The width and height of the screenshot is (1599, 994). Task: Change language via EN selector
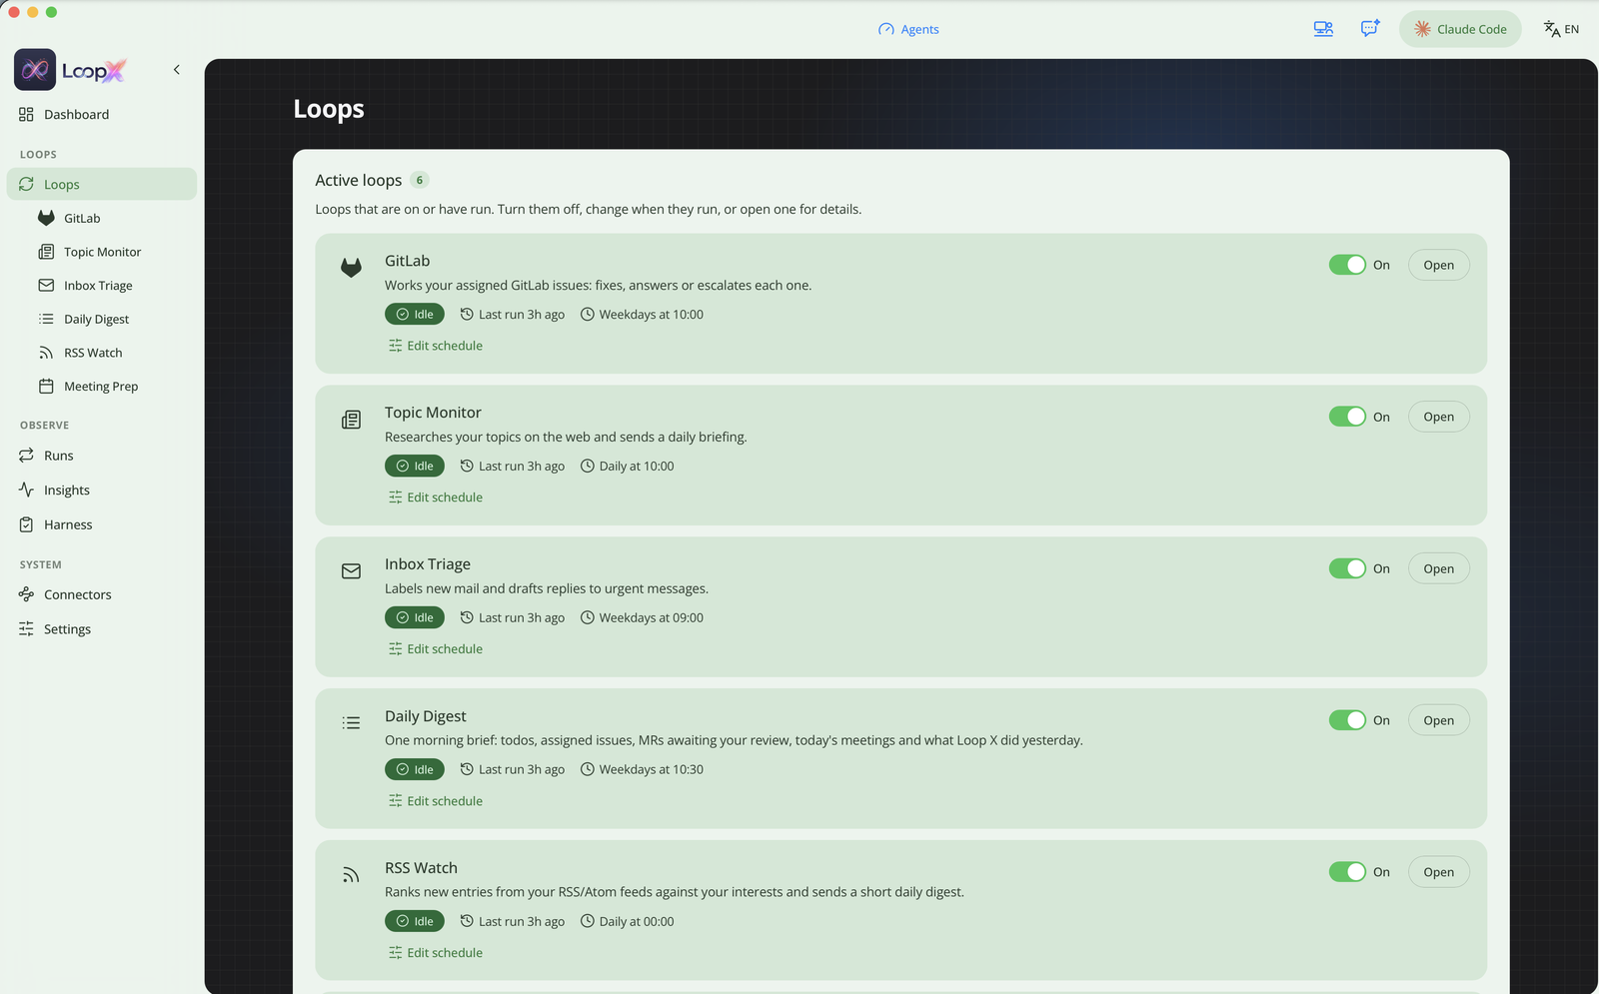click(x=1561, y=29)
